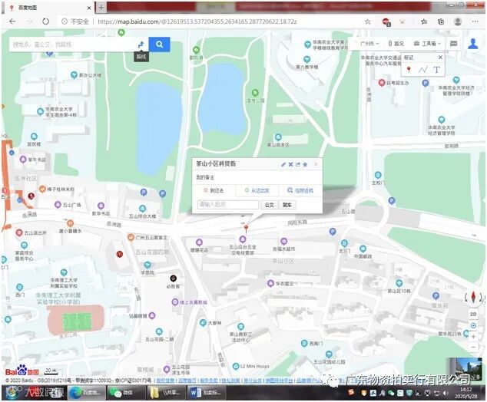
Task: Open the feedback message icon in map toolbar
Action: pos(453,44)
